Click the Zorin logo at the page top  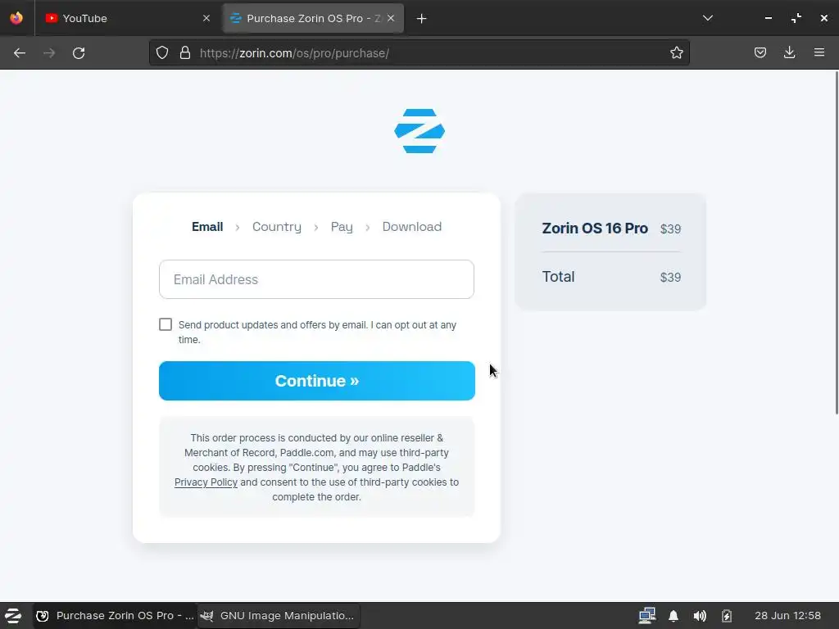[x=419, y=131]
